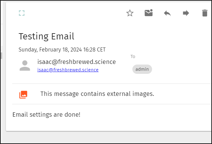Image resolution: width=212 pixels, height=144 pixels.
Task: Mark the message as unread
Action: (149, 13)
